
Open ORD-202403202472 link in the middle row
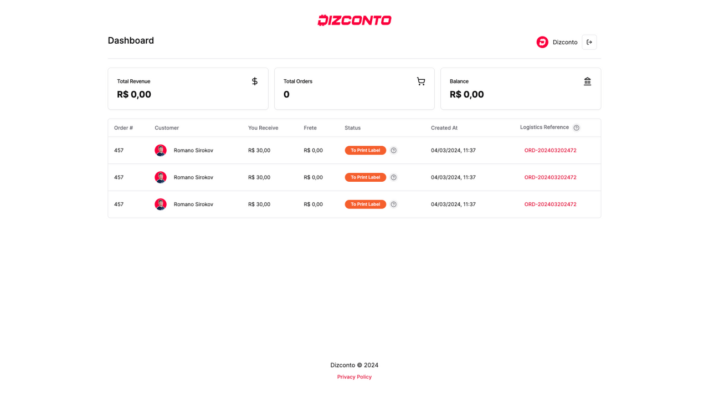551,177
